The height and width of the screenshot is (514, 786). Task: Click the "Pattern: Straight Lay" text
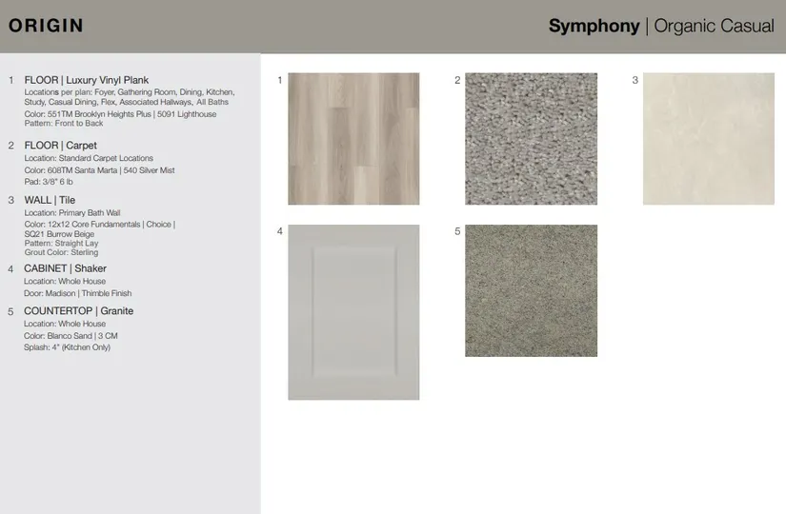[x=62, y=244]
